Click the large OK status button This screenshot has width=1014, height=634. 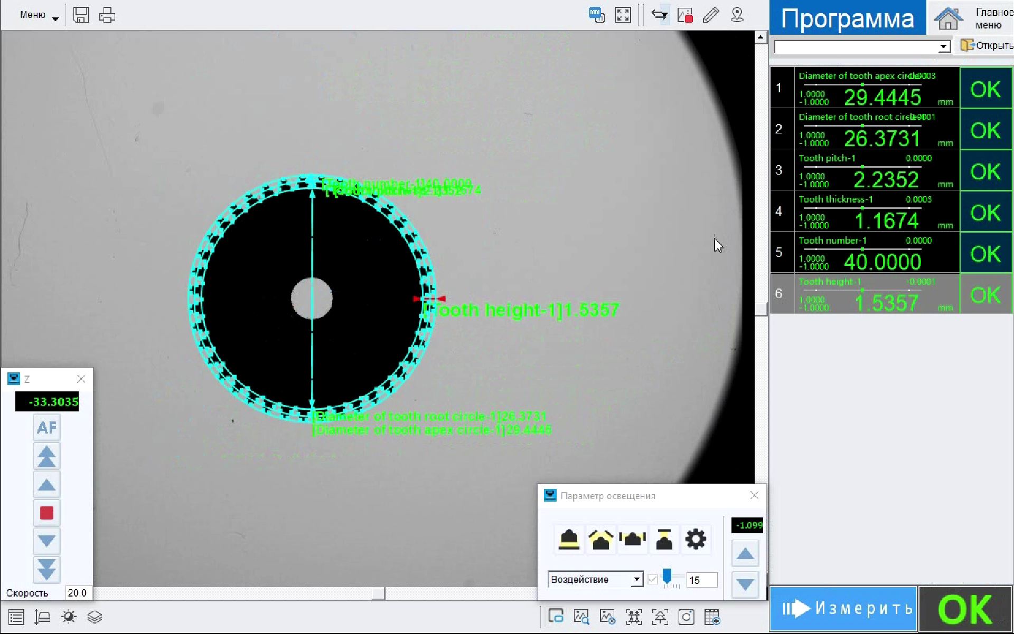coord(966,609)
